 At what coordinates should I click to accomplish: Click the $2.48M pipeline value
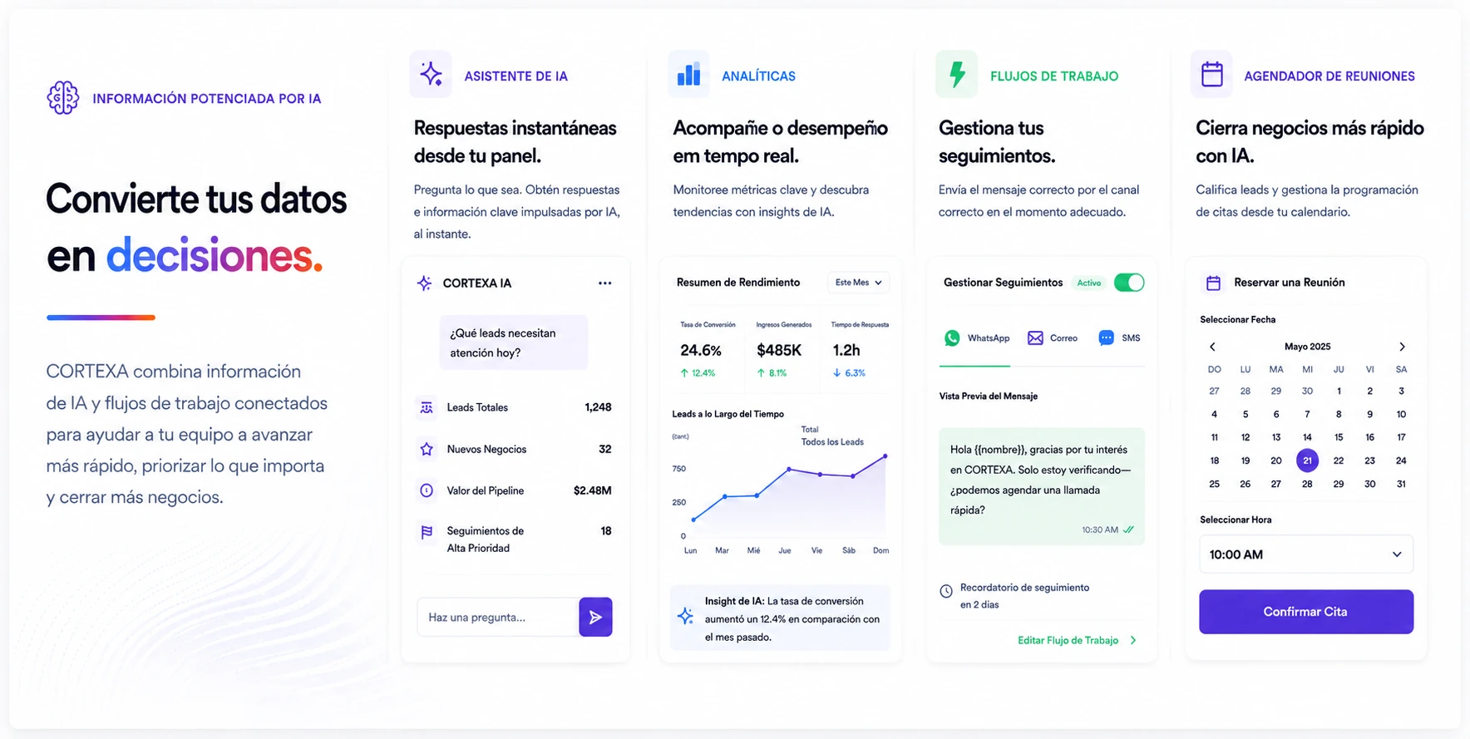[x=592, y=490]
